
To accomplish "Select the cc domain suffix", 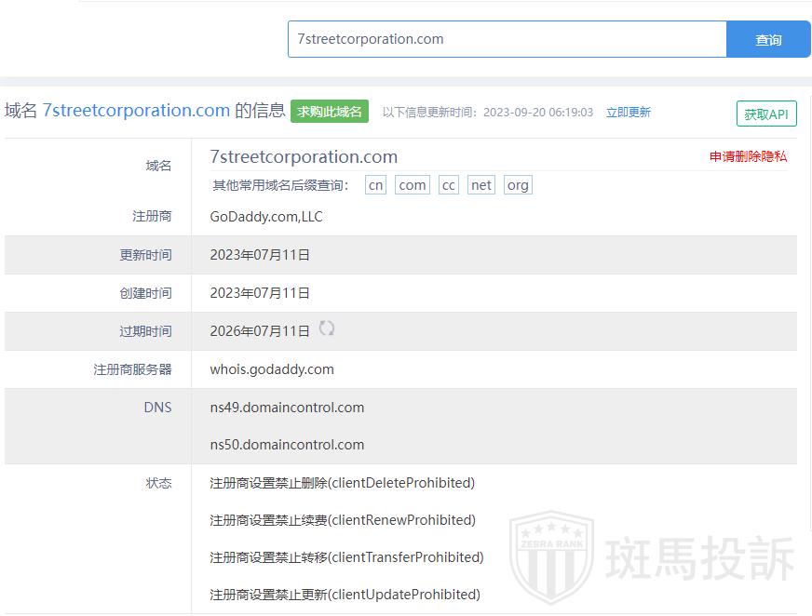I will (449, 185).
